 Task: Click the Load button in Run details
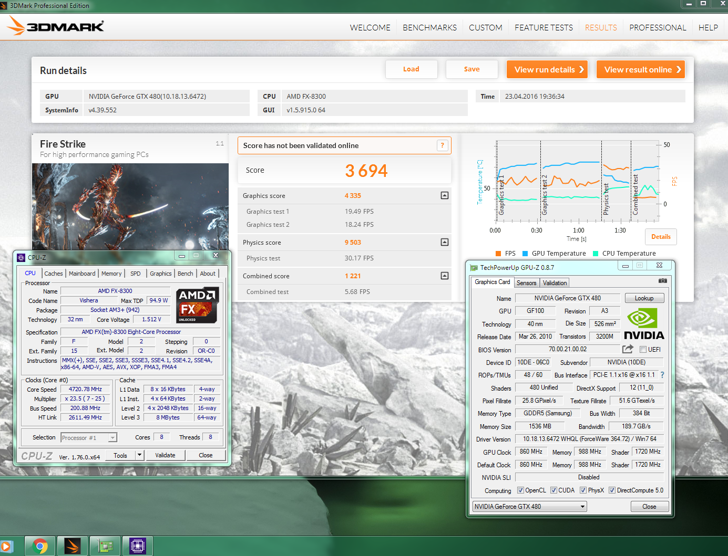pyautogui.click(x=412, y=69)
